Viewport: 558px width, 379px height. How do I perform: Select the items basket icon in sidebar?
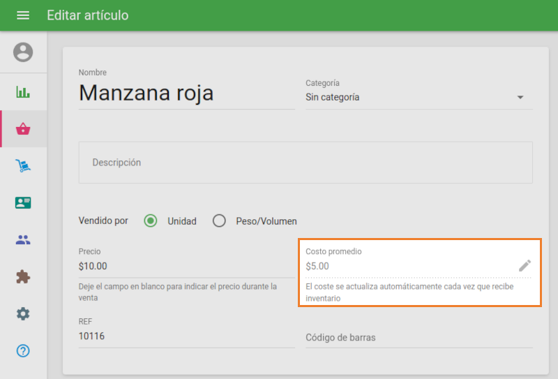point(23,129)
